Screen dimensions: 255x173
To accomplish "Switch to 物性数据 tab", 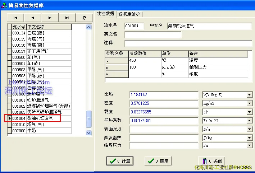I will click(105, 14).
